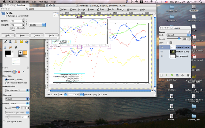Open the Layers panel tab menu arrow
Viewport: 205px width, 128px height.
[x=189, y=32]
